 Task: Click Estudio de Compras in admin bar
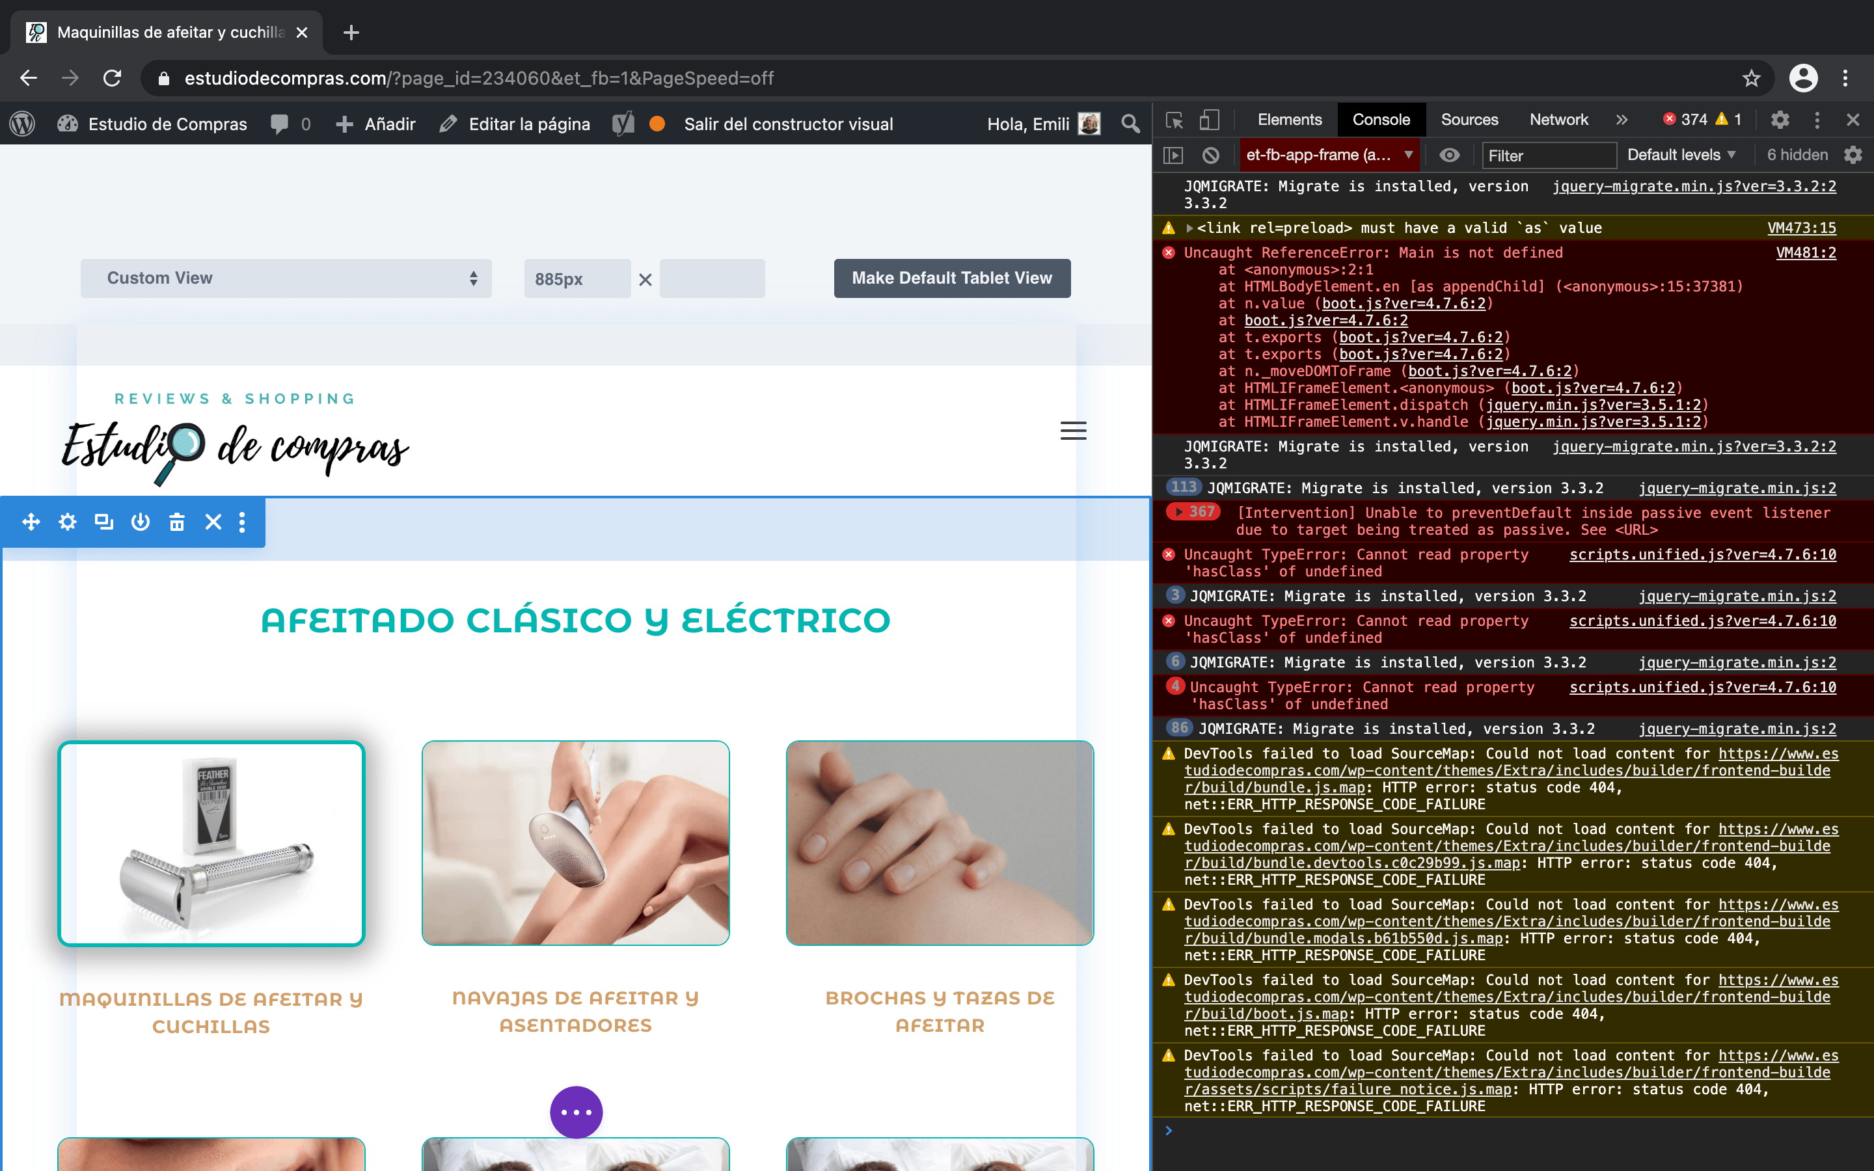click(152, 124)
